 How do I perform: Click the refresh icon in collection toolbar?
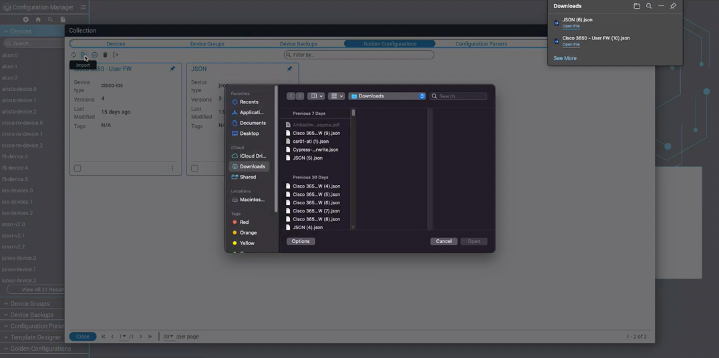(x=74, y=55)
